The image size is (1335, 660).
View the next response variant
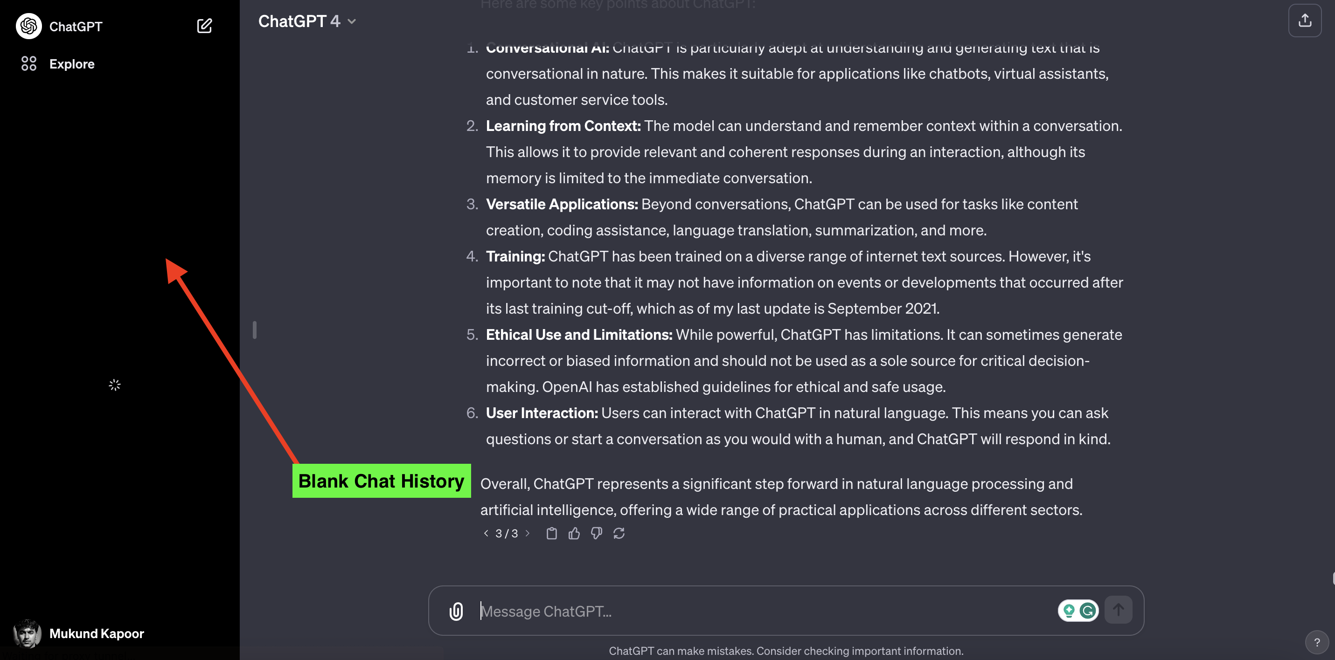click(x=528, y=533)
